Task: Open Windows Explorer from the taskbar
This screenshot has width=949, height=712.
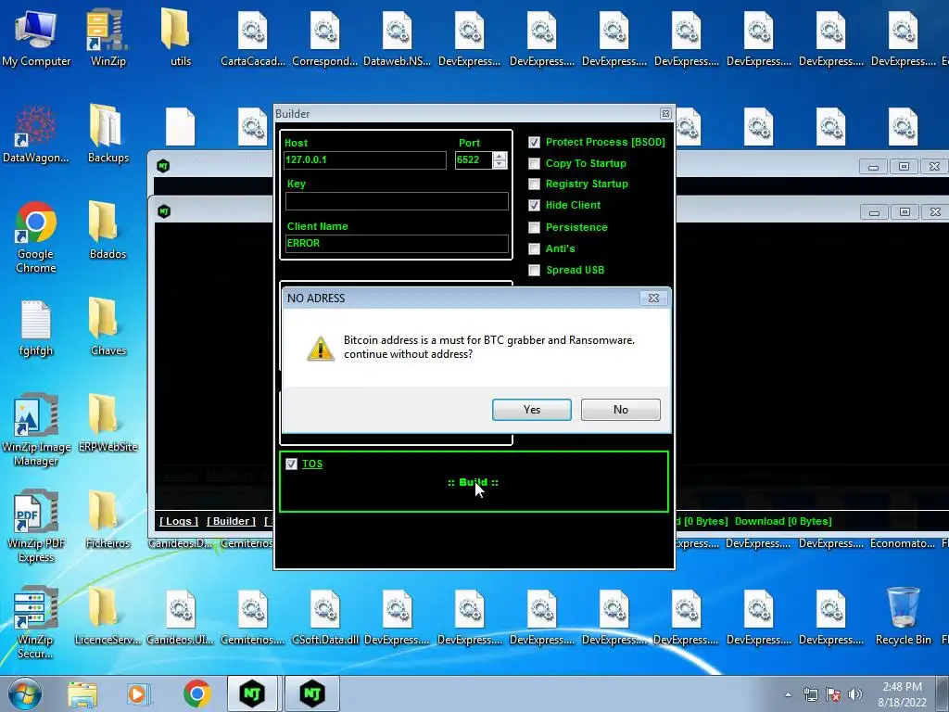Action: click(82, 693)
